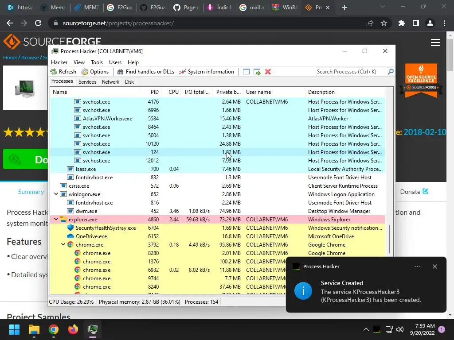This screenshot has width=454, height=340.
Task: Show hidden system tray icons
Action: point(366,329)
